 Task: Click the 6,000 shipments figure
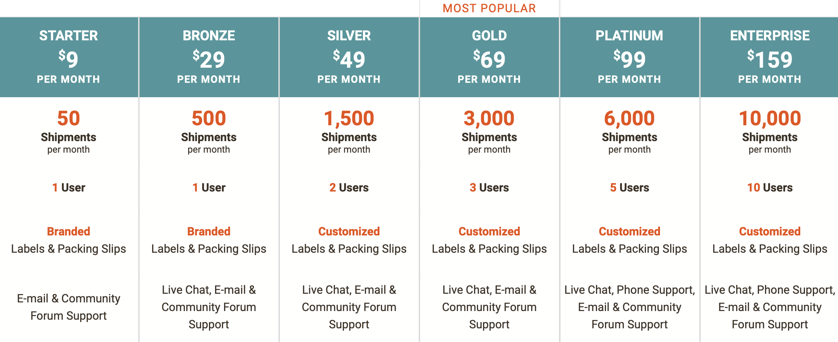pos(629,118)
